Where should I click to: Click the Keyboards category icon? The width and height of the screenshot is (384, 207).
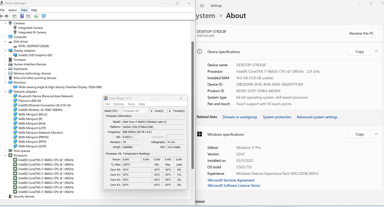[x=10, y=69]
